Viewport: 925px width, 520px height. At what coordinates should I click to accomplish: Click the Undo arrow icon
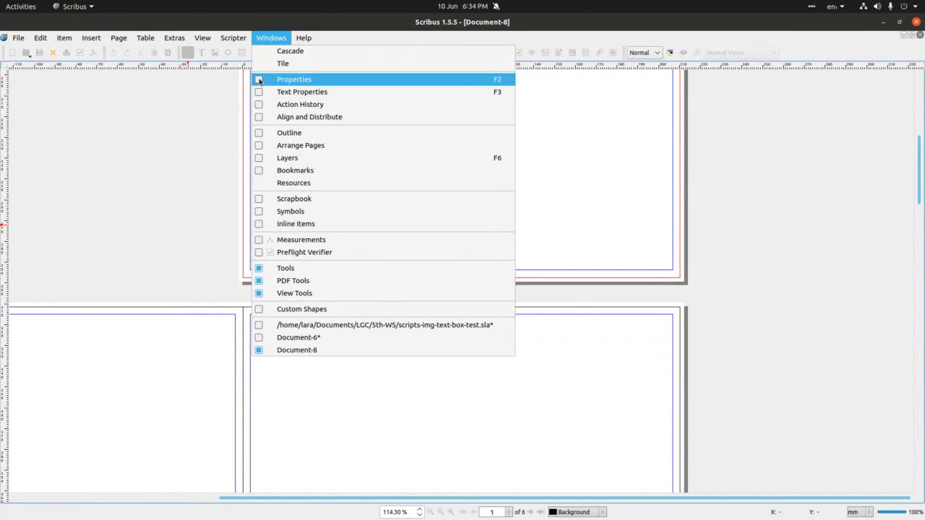[x=113, y=53]
